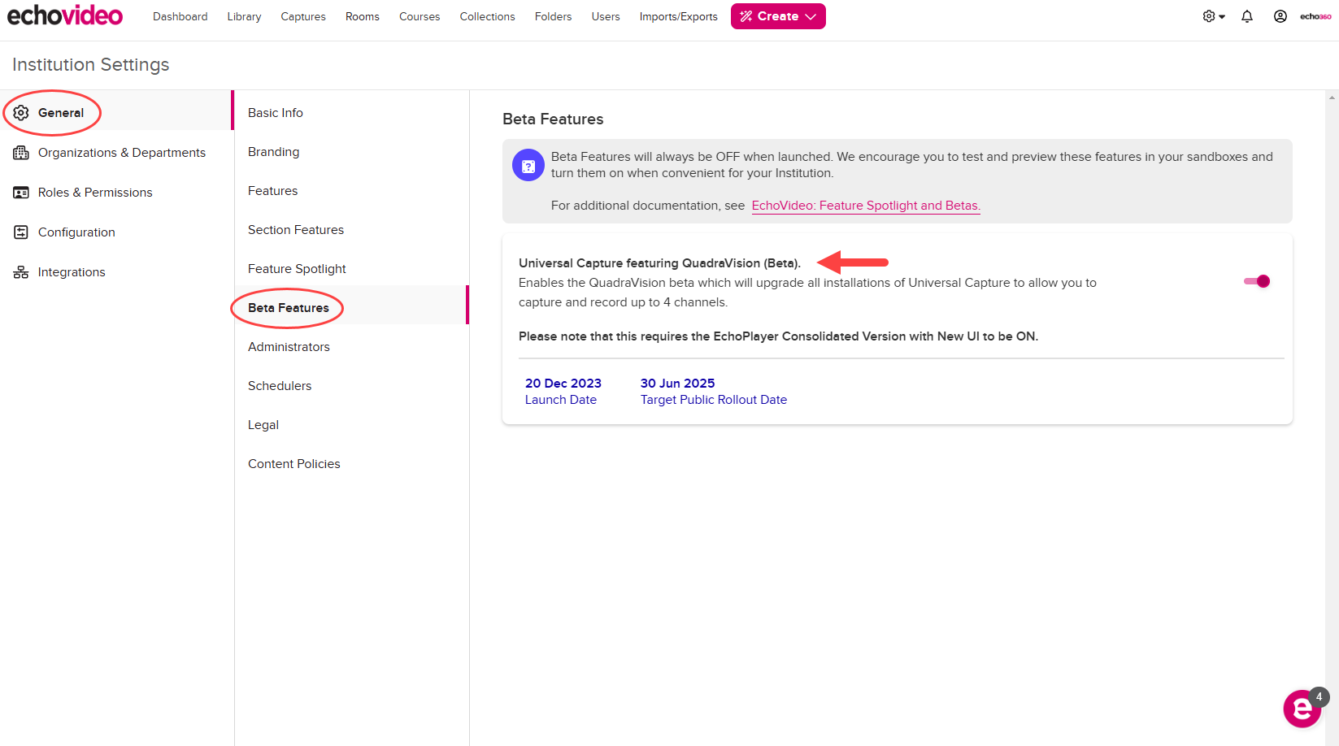Screen dimensions: 1339x746
Task: Click the Organizations & Departments building icon
Action: click(21, 153)
